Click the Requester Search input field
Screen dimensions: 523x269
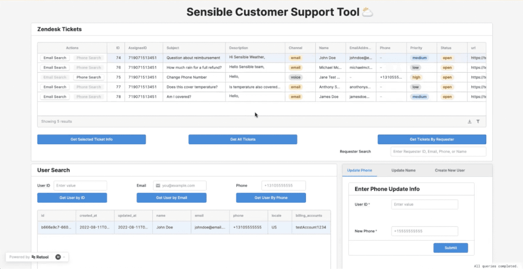tap(438, 151)
